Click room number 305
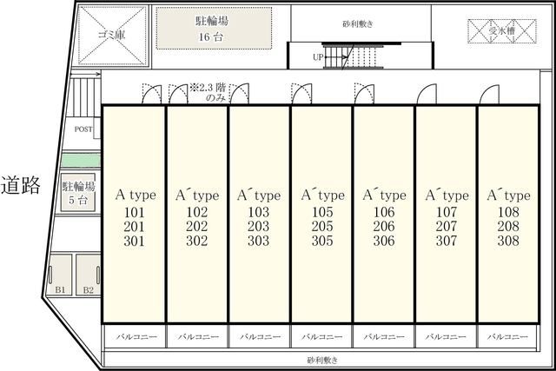The image size is (556, 371). (322, 242)
